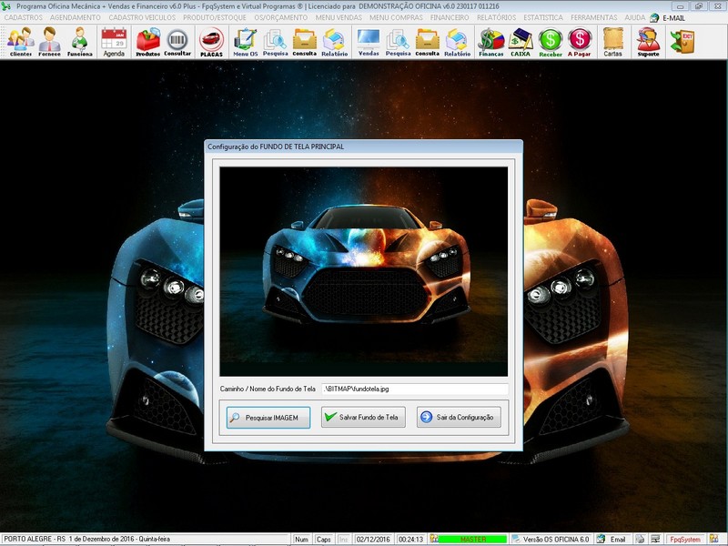728x546 pixels.
Task: Click the red A Pagar dollar icon
Action: pyautogui.click(x=580, y=42)
